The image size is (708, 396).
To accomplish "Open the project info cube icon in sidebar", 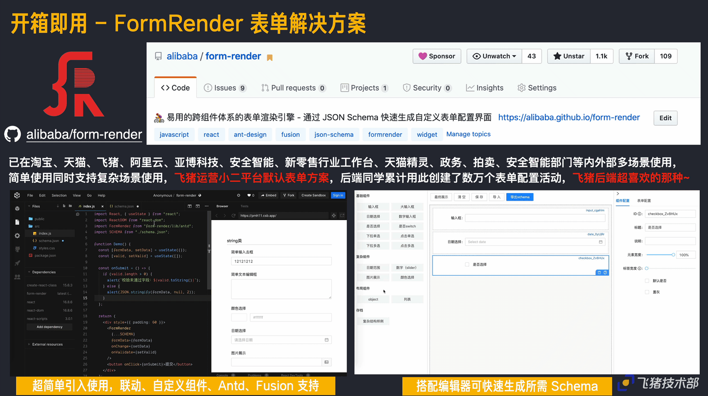I will tap(17, 209).
